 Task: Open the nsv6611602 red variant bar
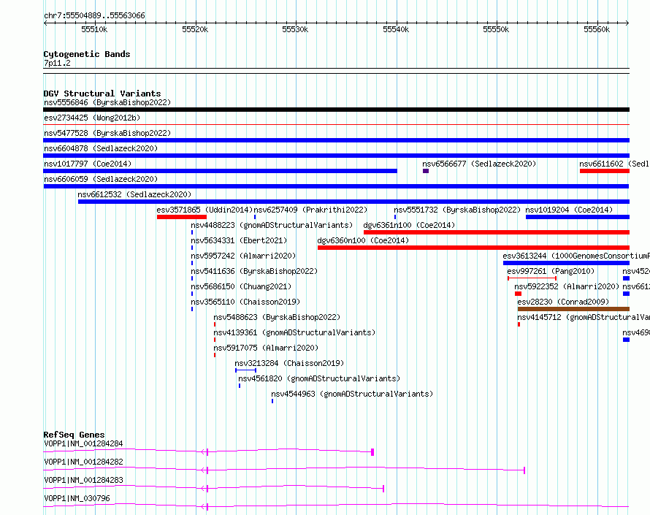coord(605,171)
